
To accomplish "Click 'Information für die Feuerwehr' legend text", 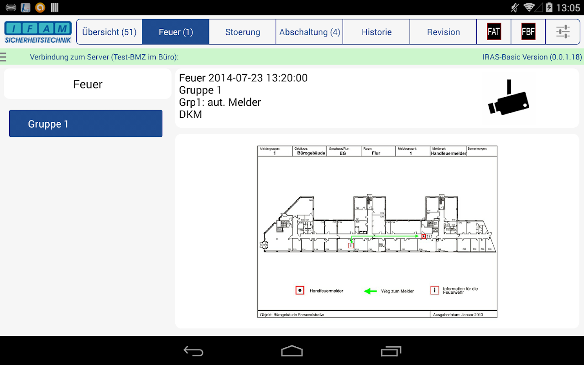I will click(x=460, y=290).
